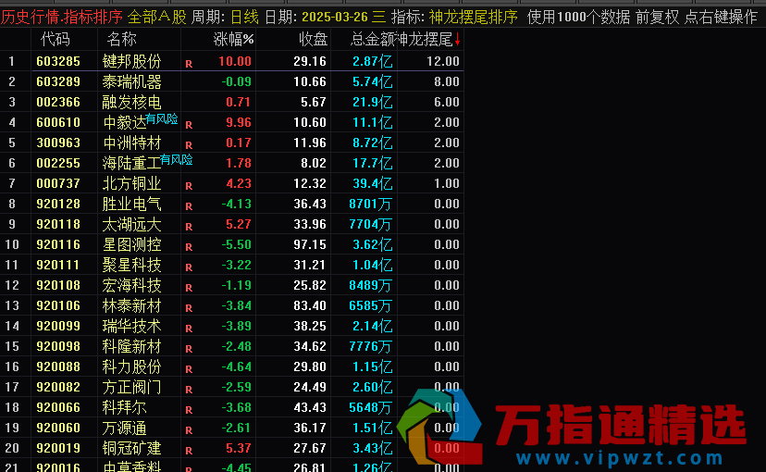
Task: Select stock name 瑞华技术
Action: (x=132, y=327)
